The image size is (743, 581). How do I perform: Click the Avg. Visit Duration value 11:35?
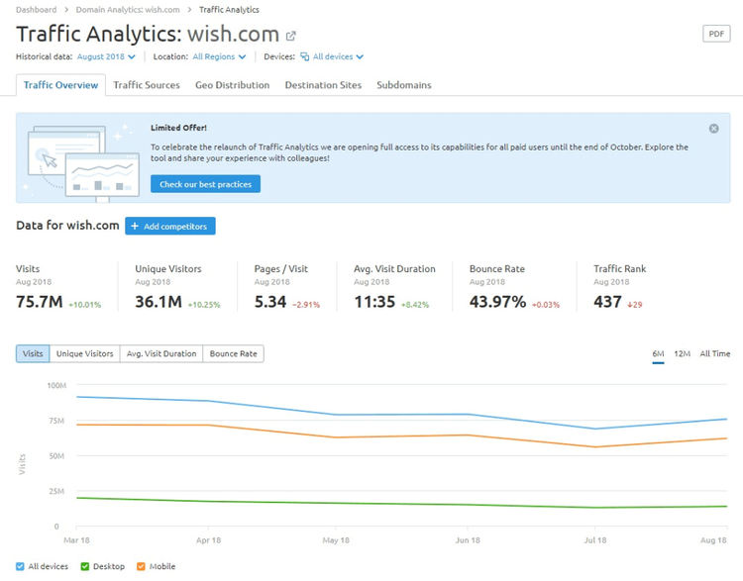pos(374,302)
